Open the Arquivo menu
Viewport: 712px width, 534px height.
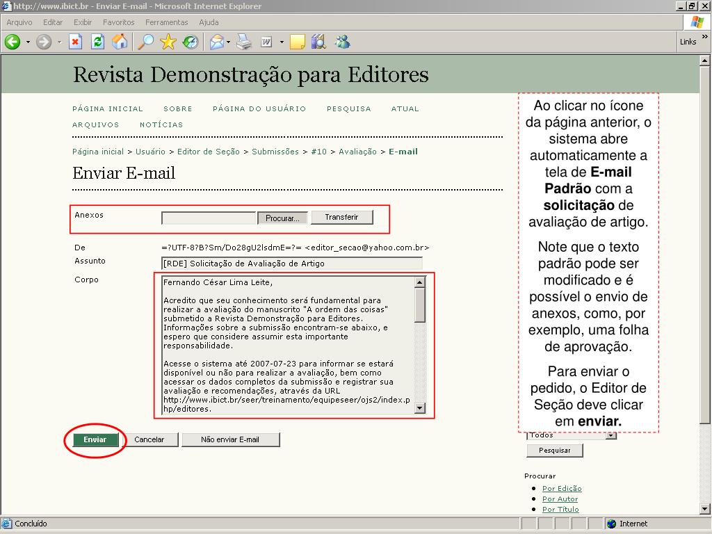coord(19,22)
